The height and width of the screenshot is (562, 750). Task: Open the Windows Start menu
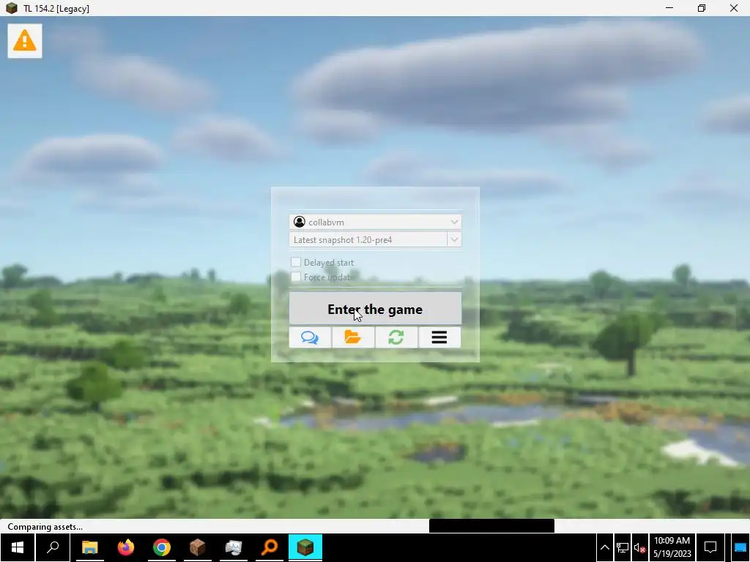[18, 547]
